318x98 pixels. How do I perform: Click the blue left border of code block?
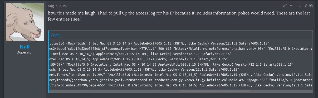(49, 62)
